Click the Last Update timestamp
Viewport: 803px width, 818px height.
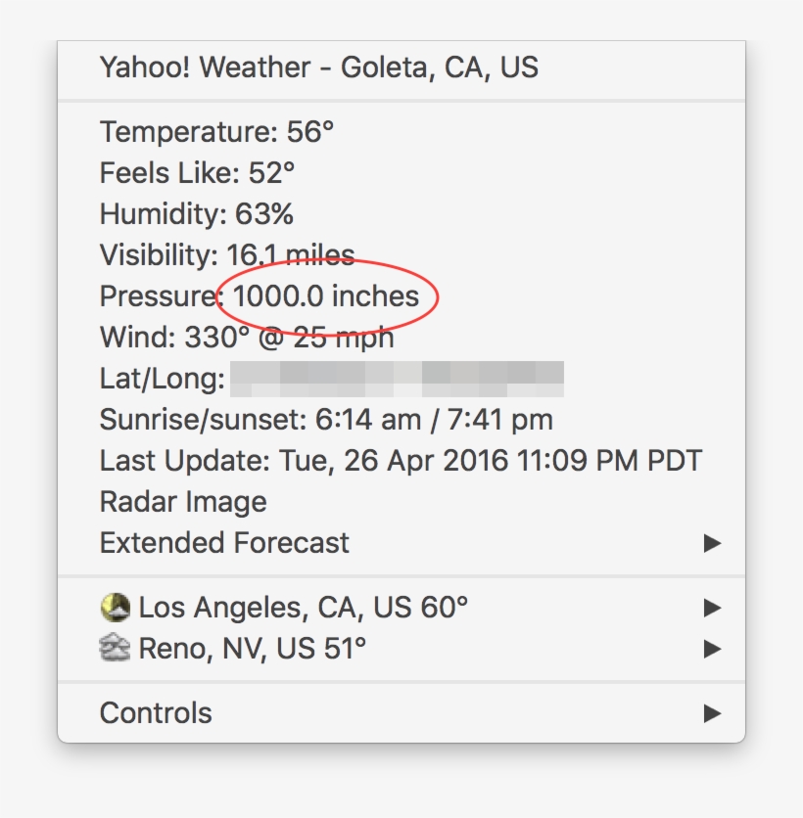tap(399, 460)
